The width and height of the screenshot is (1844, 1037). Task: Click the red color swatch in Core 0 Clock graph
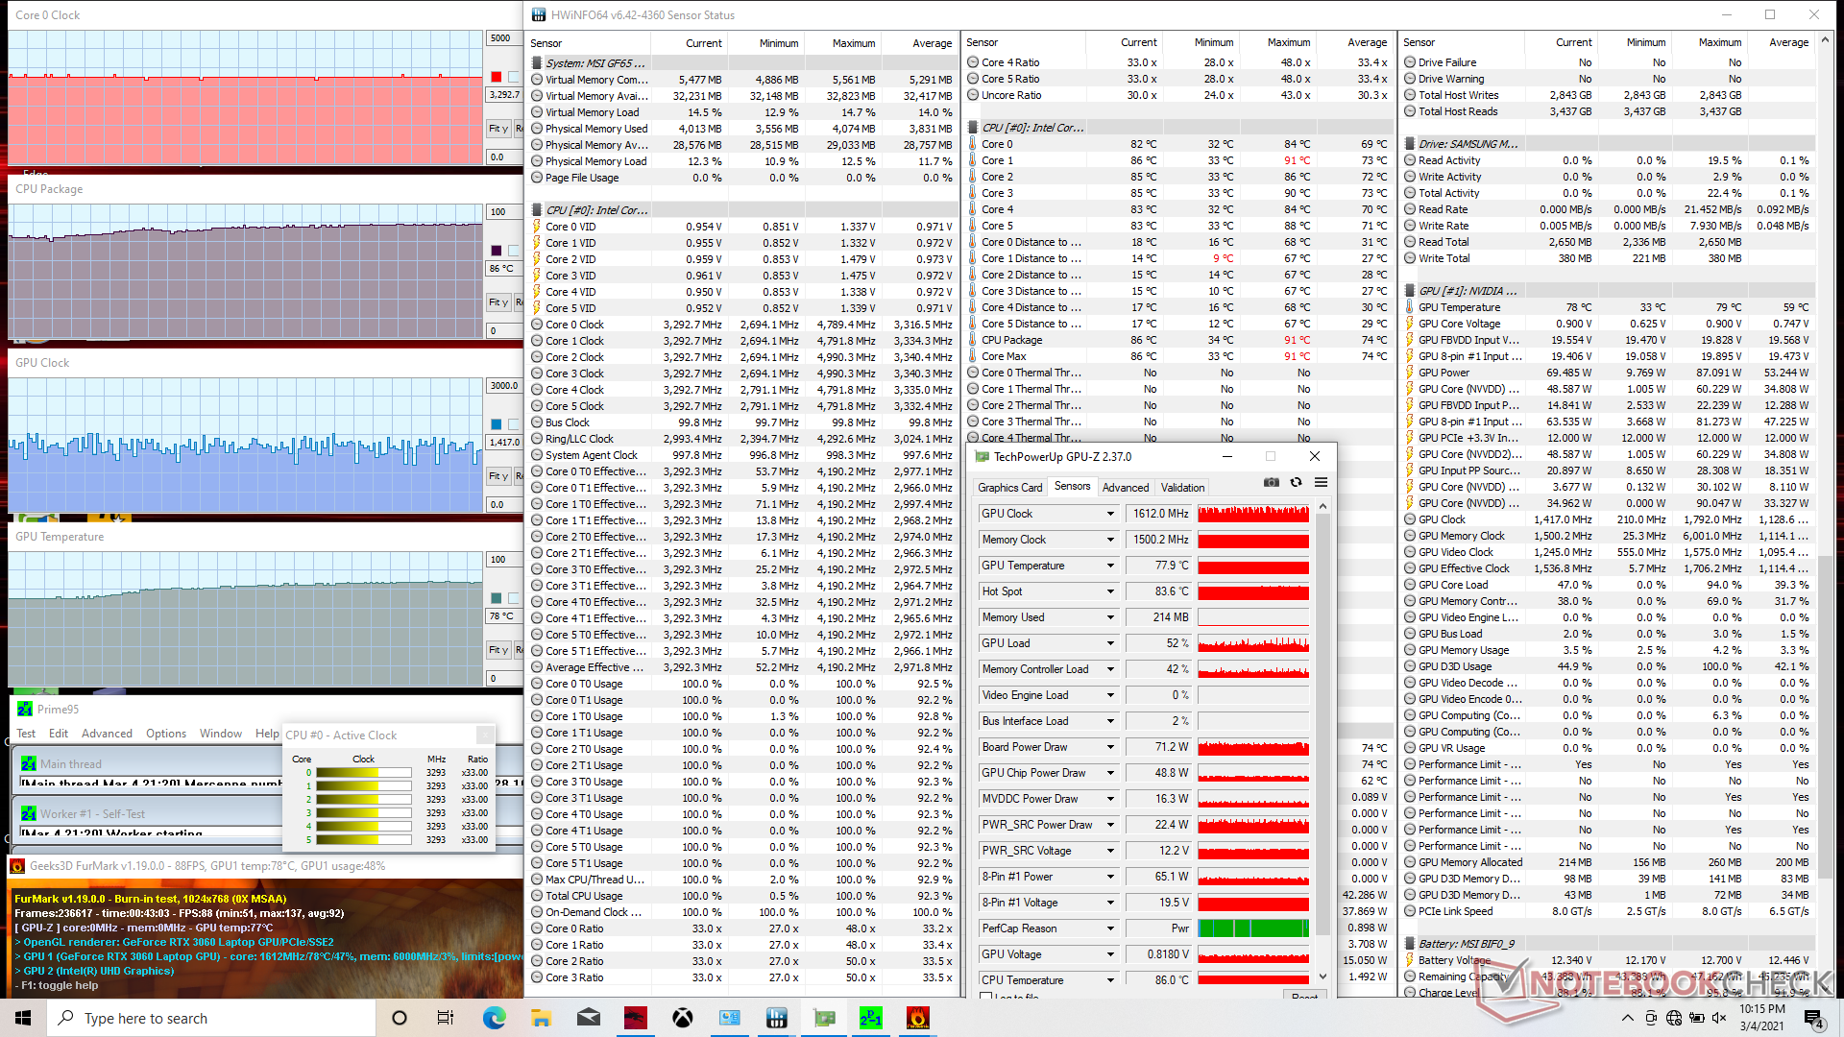coord(496,77)
